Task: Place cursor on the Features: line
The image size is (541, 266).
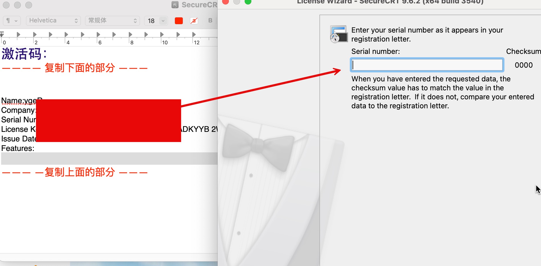Action: coord(18,148)
